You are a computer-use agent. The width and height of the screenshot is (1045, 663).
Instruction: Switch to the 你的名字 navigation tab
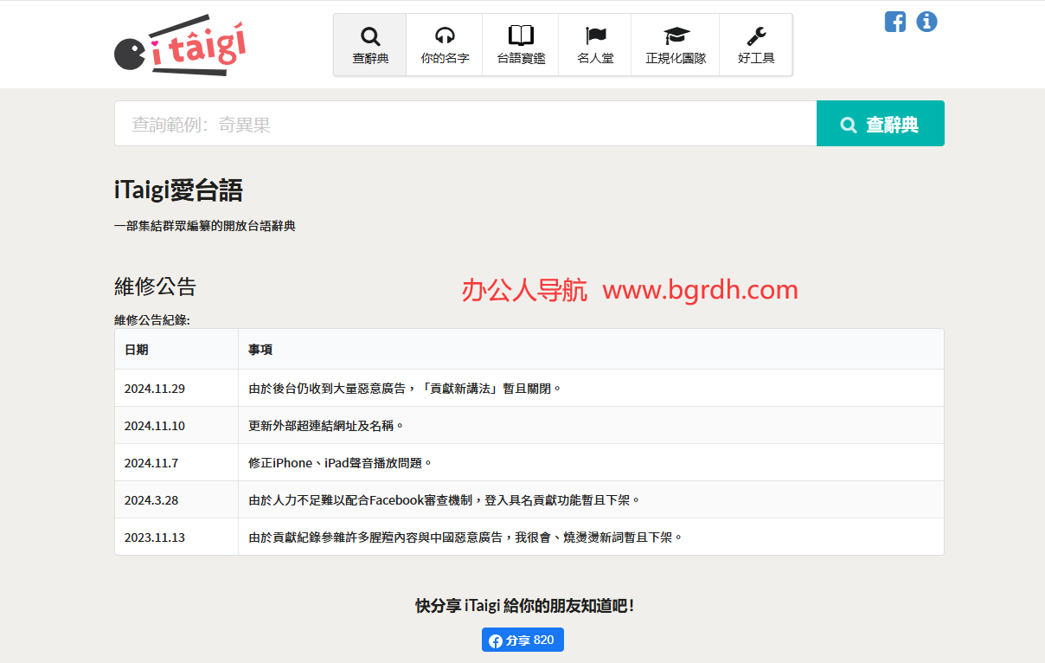click(444, 44)
